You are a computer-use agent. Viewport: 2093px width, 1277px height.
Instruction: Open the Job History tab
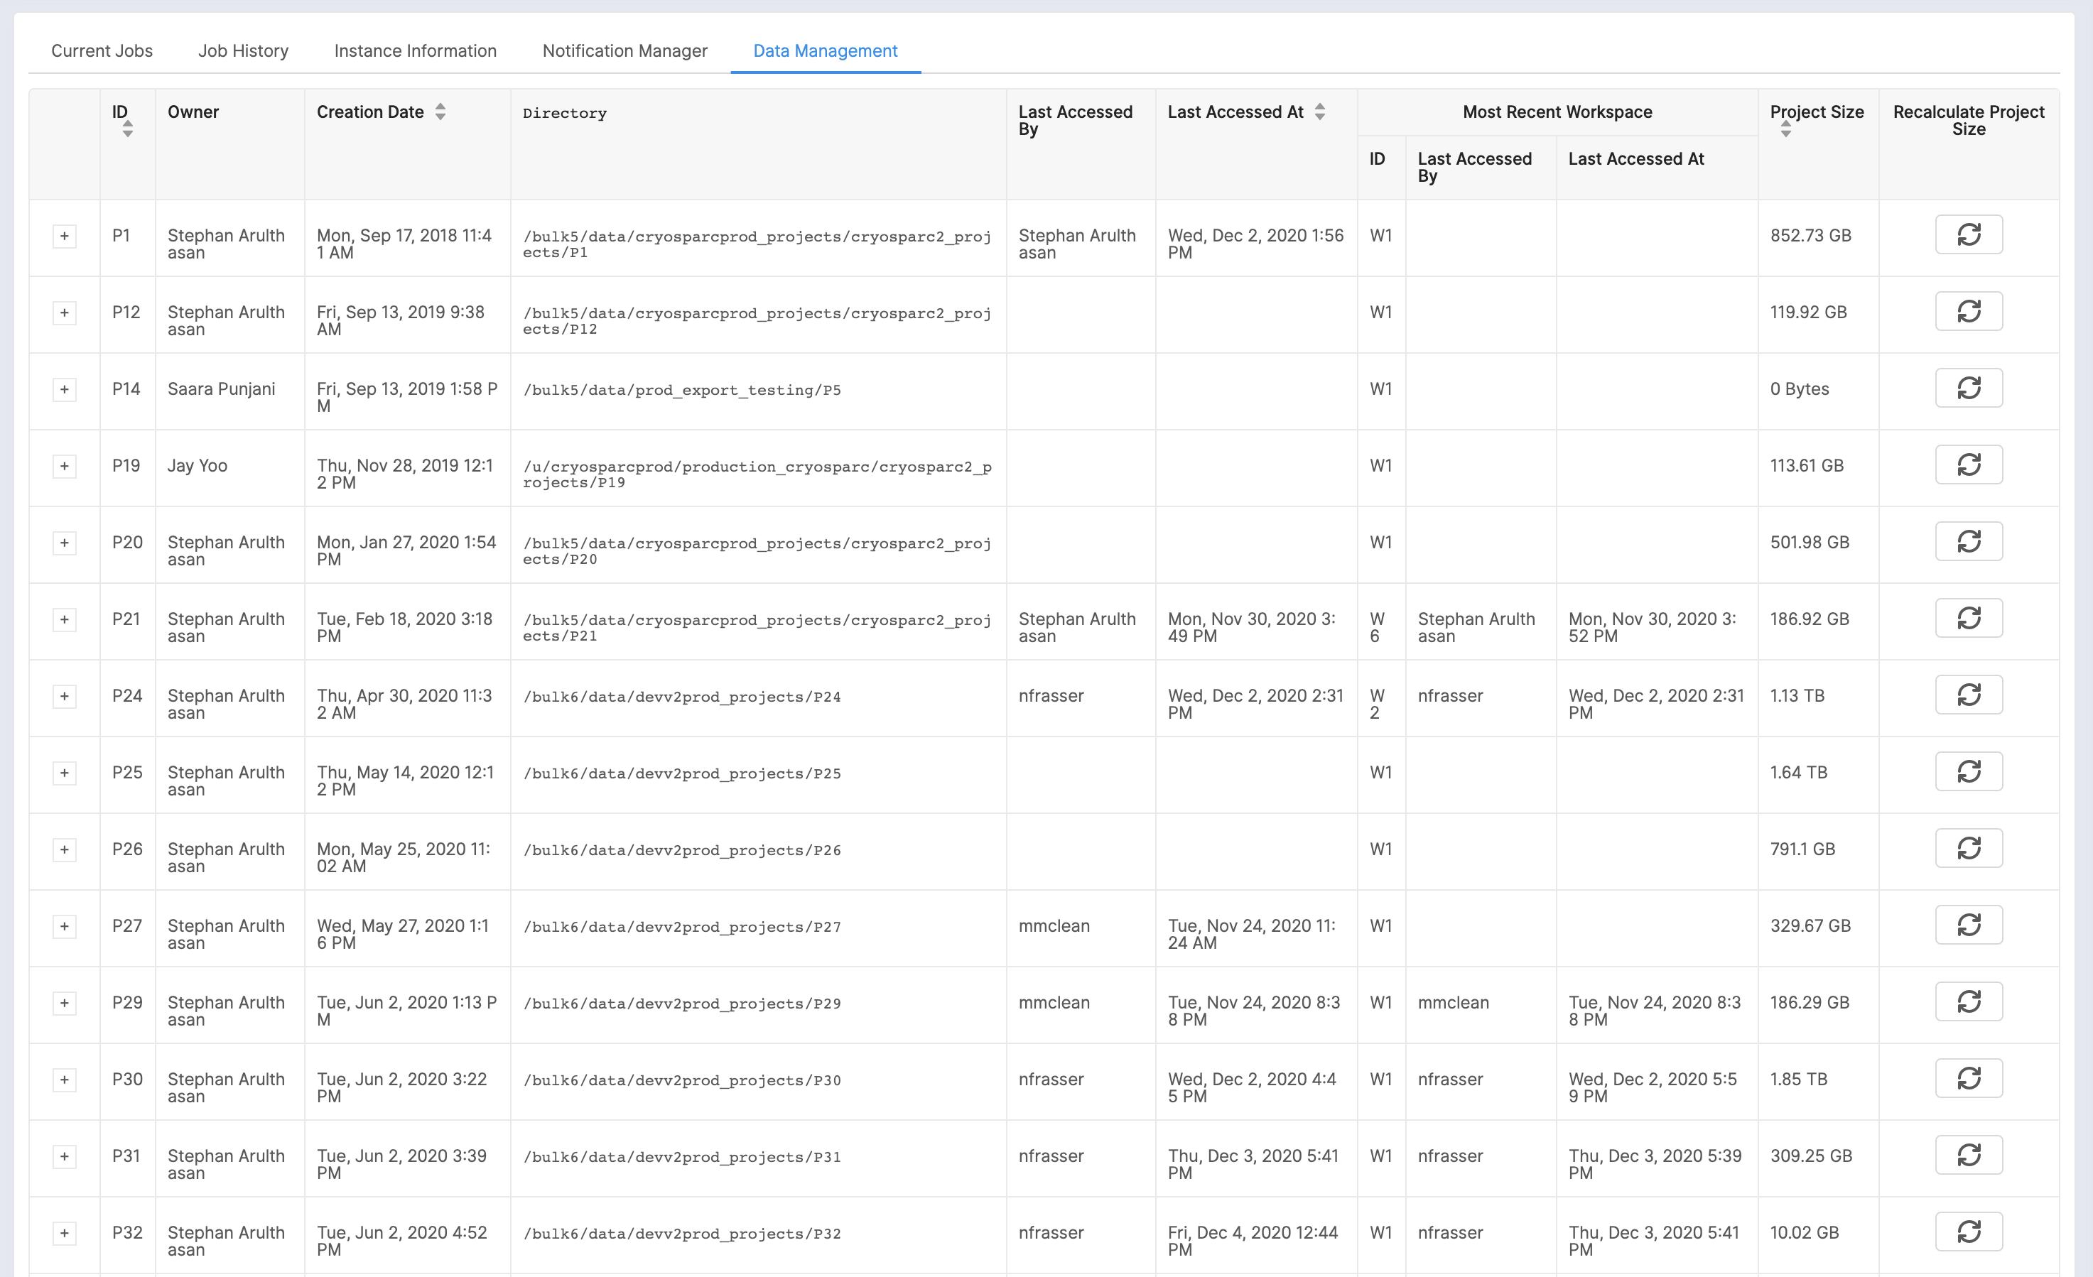point(244,51)
